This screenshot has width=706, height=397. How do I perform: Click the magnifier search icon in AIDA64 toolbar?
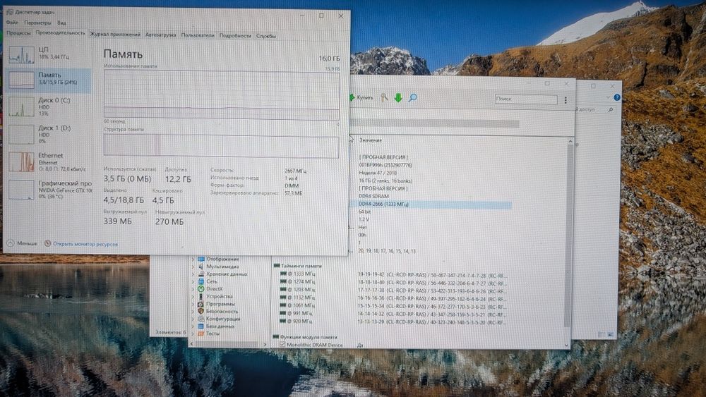click(412, 97)
